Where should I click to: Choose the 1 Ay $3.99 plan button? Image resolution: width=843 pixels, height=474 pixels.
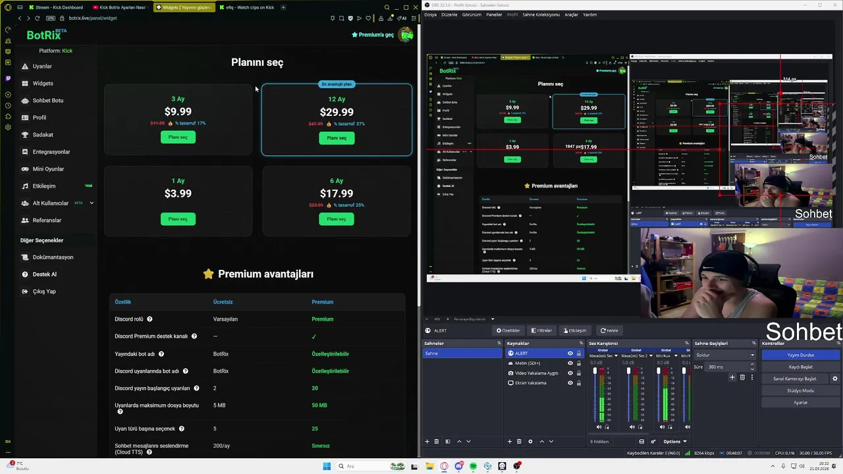(178, 219)
